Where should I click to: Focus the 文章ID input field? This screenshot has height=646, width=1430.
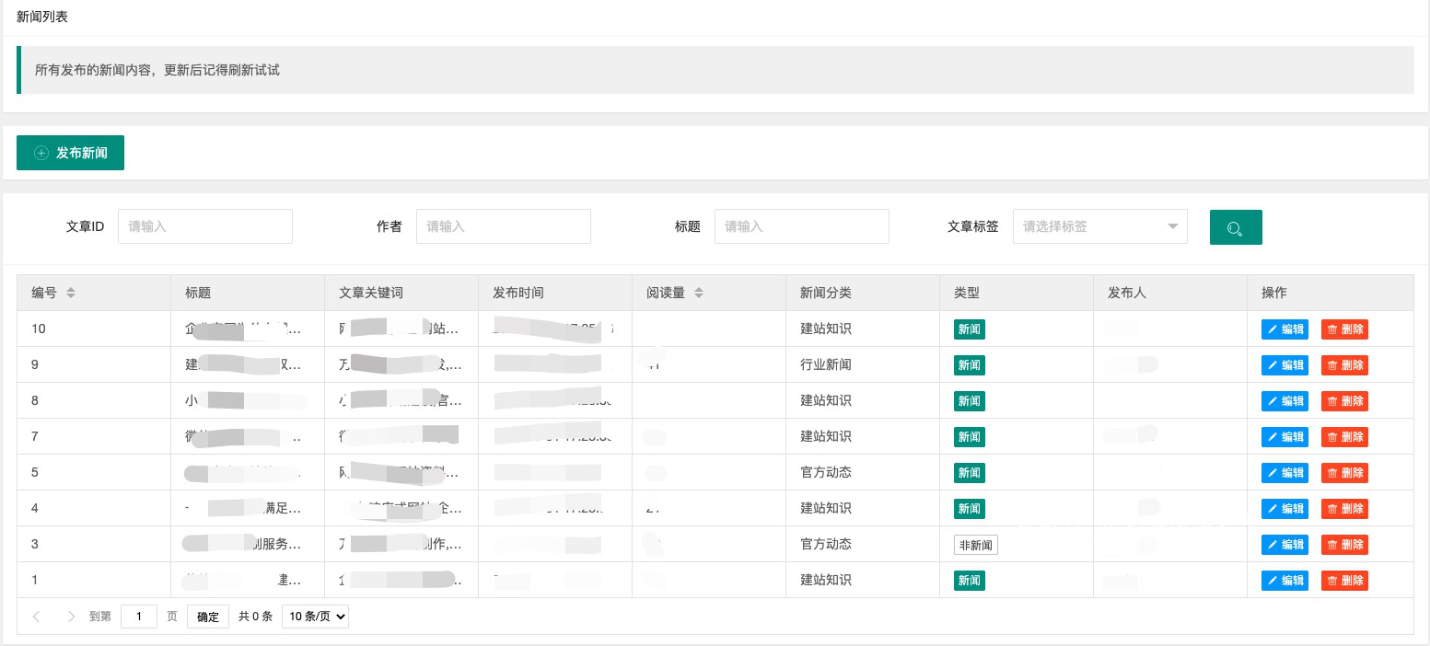(x=204, y=226)
